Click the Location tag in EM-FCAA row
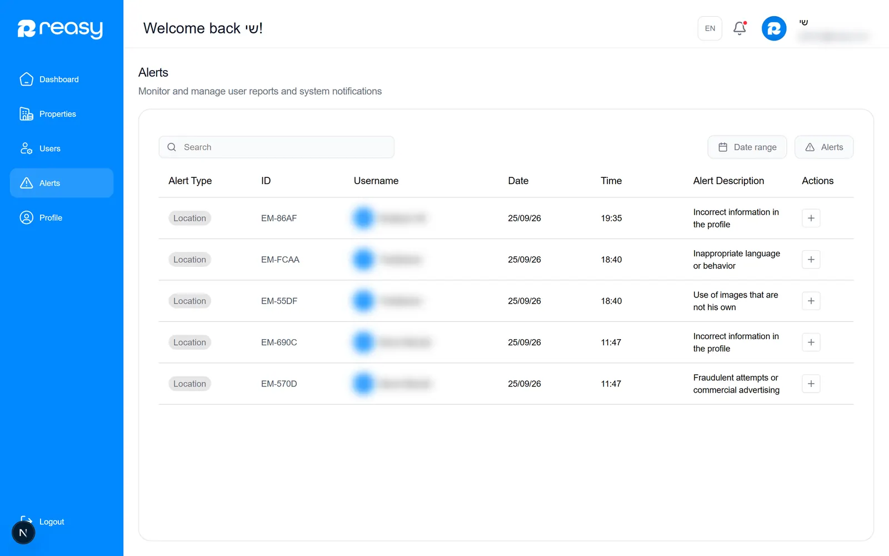 (x=189, y=260)
